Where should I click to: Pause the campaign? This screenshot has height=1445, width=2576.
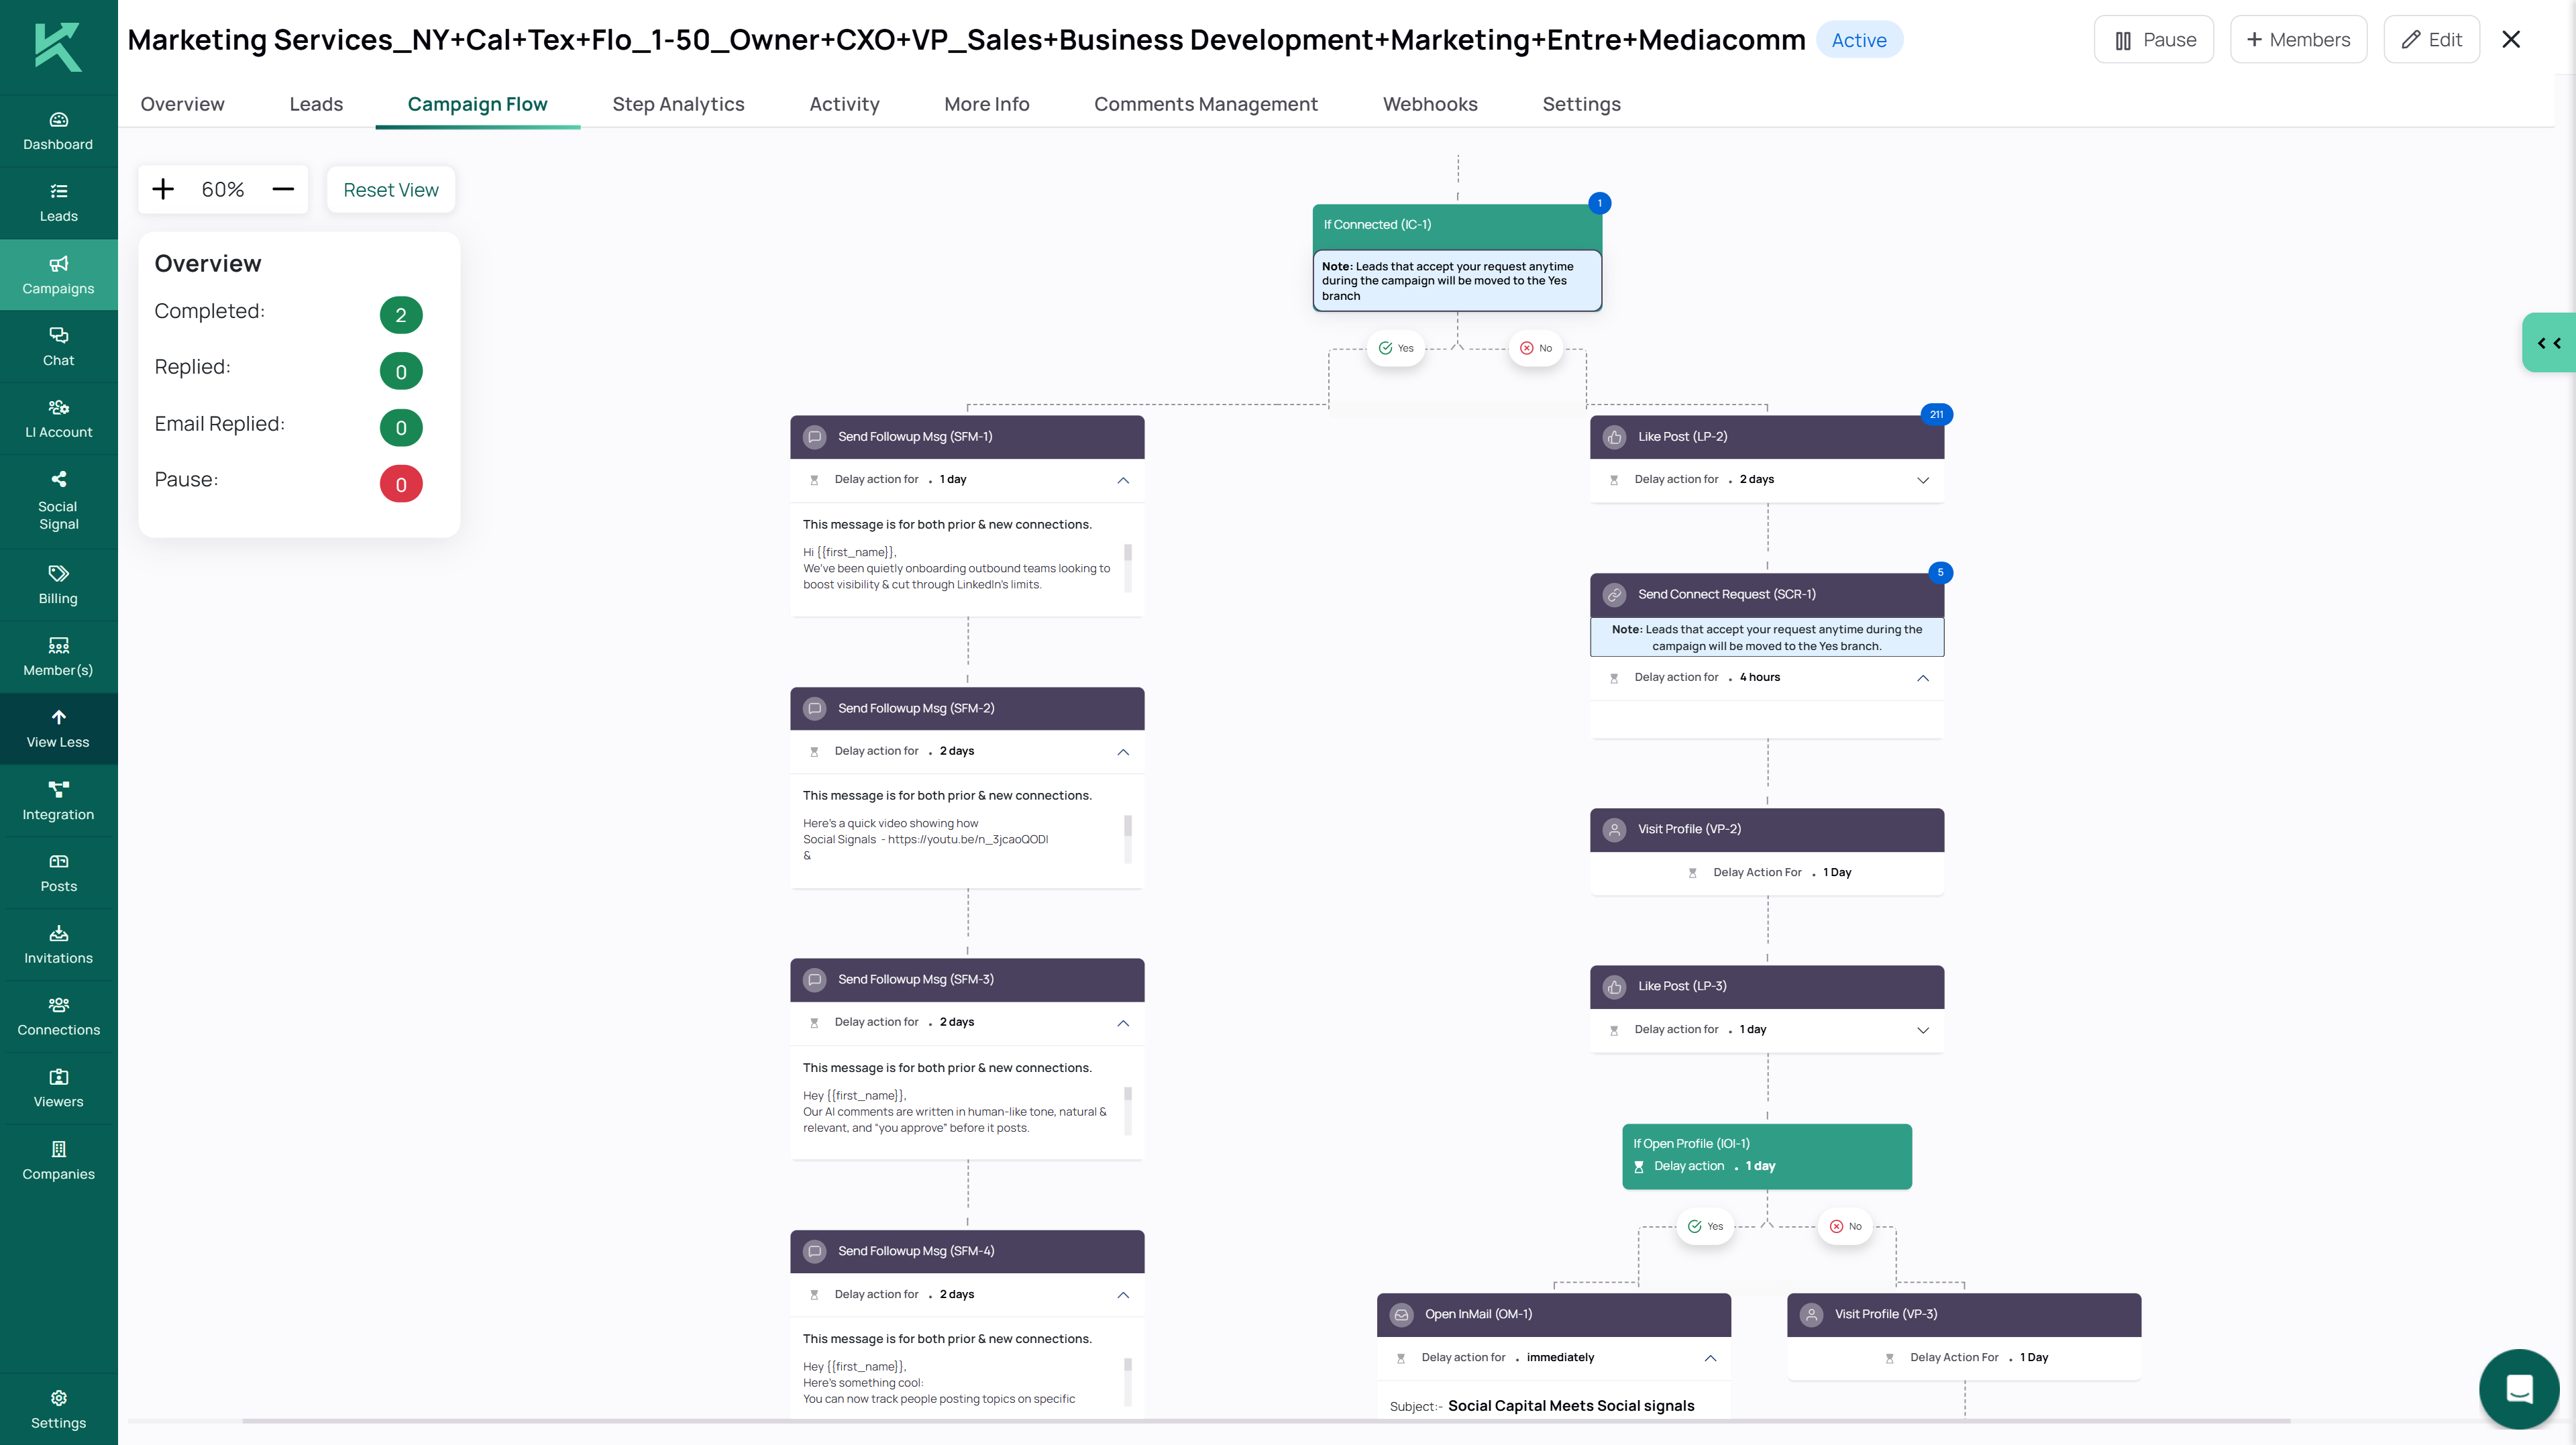pyautogui.click(x=2153, y=39)
